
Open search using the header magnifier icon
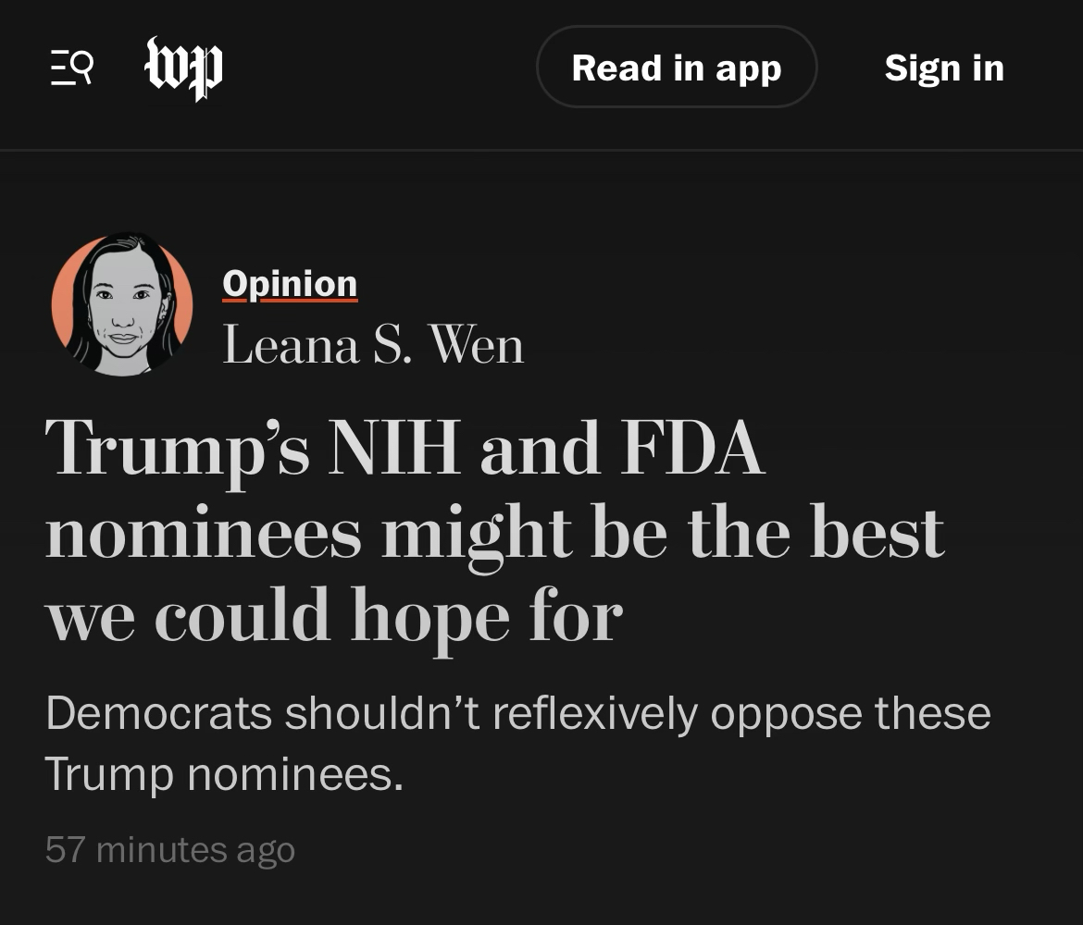(x=81, y=67)
